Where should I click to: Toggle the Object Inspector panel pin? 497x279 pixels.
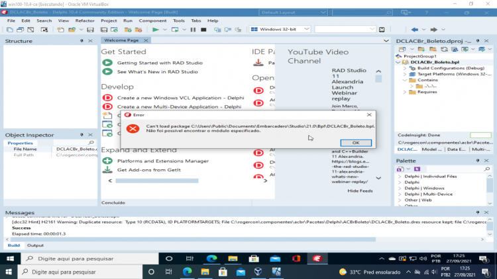pos(82,135)
